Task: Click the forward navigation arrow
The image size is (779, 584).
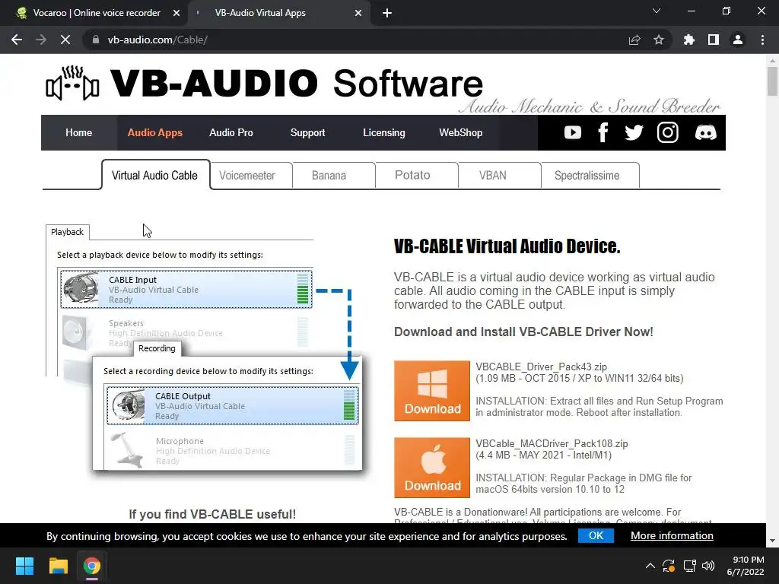Action: click(41, 40)
